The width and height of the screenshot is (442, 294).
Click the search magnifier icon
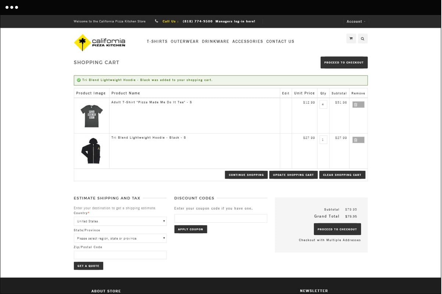[363, 39]
